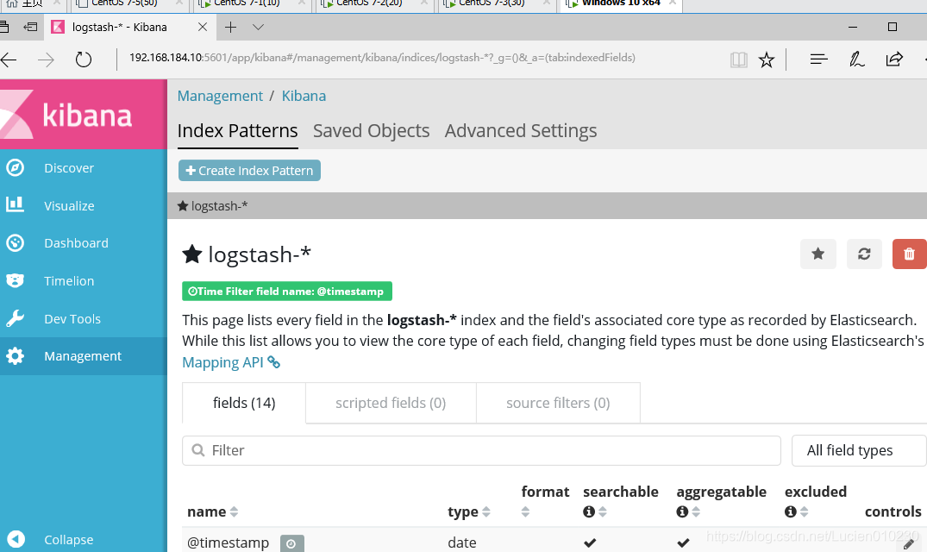Open Advanced Settings tab
The width and height of the screenshot is (927, 552).
(x=521, y=130)
